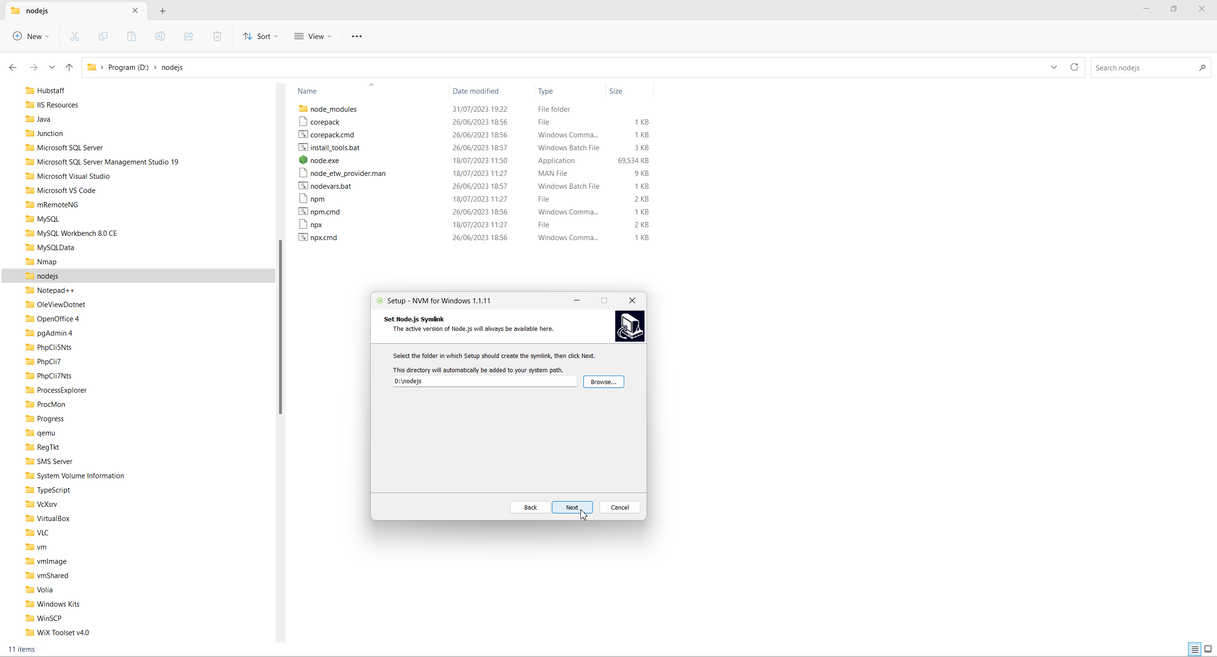Click inside the D:\nodejs path field

point(484,381)
